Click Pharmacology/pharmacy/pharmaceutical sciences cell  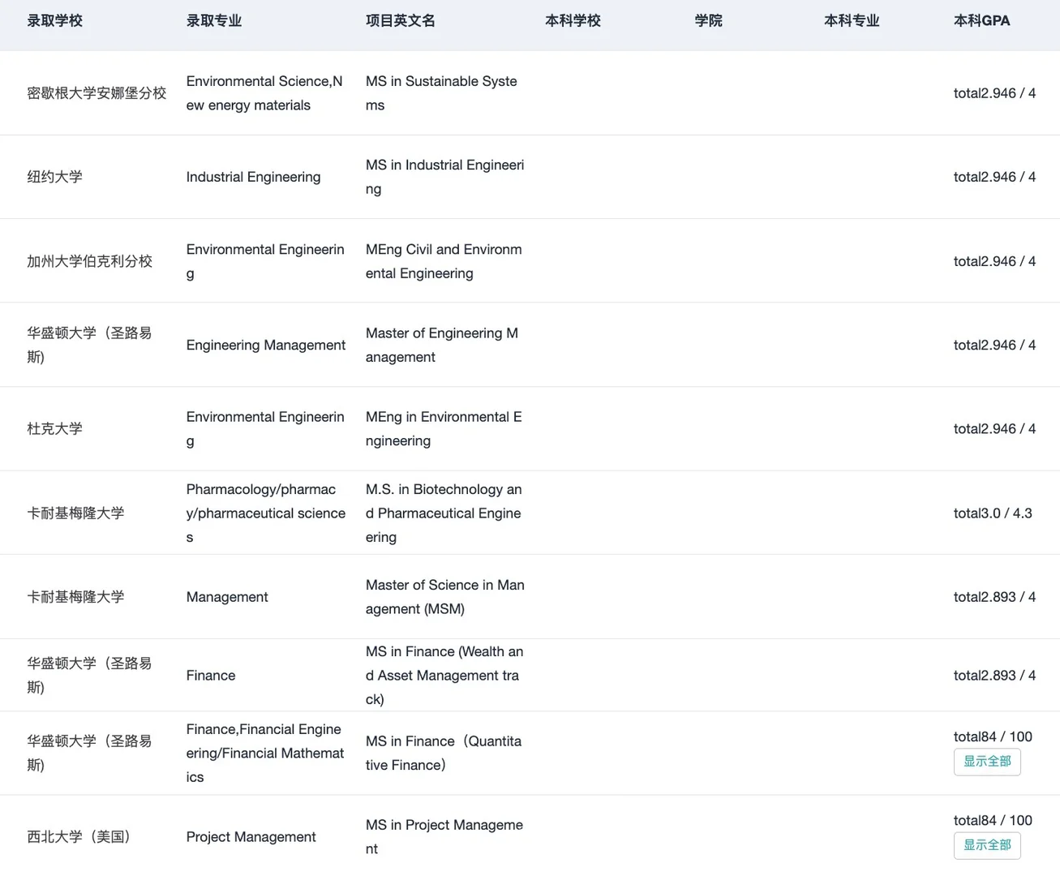tap(266, 513)
